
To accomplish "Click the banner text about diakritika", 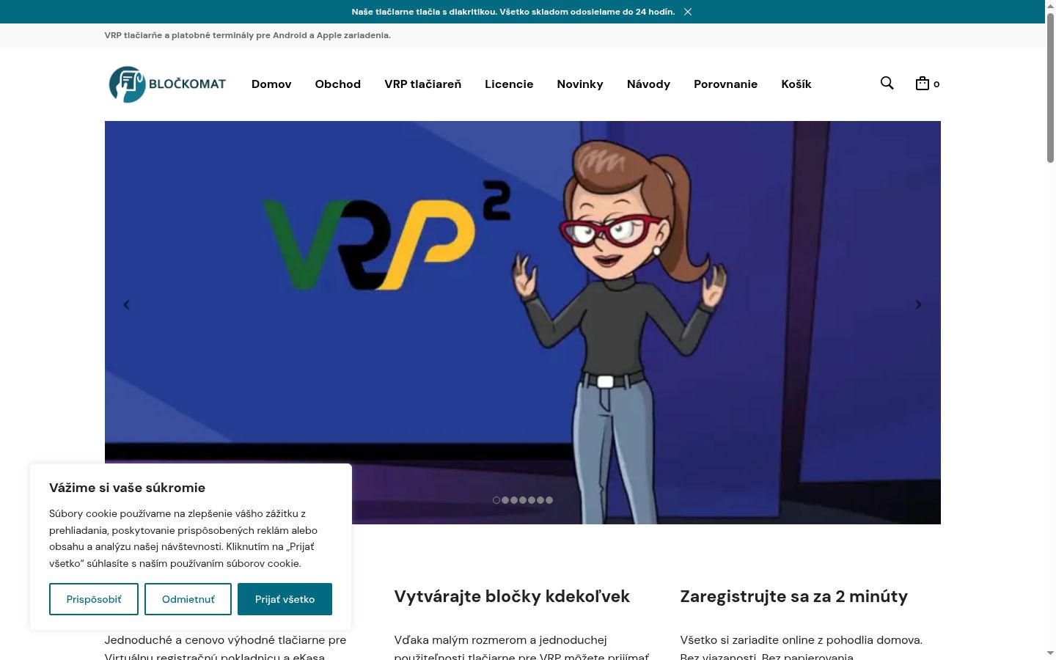I will coord(513,12).
